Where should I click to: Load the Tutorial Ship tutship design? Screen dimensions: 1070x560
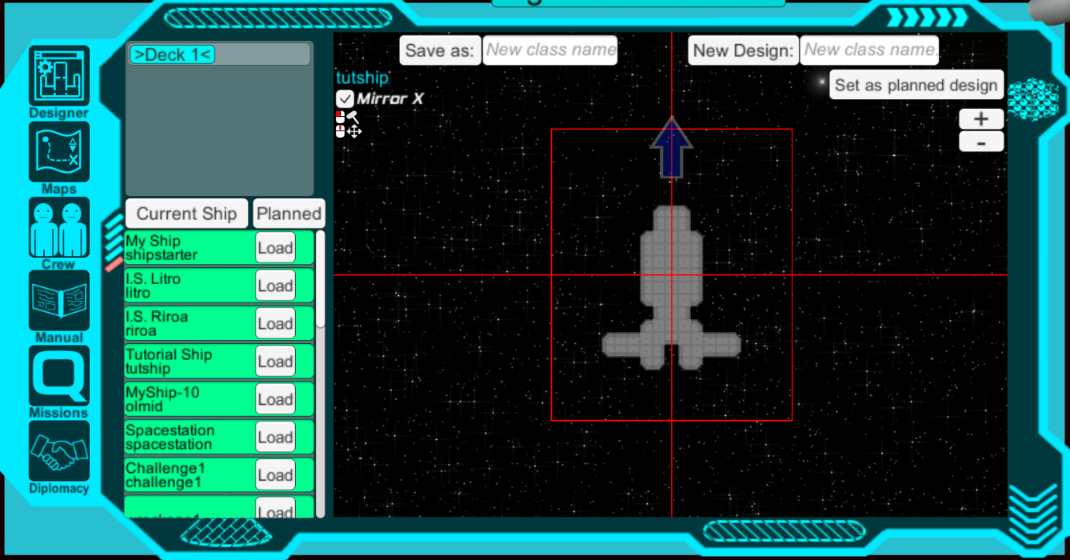pyautogui.click(x=275, y=362)
